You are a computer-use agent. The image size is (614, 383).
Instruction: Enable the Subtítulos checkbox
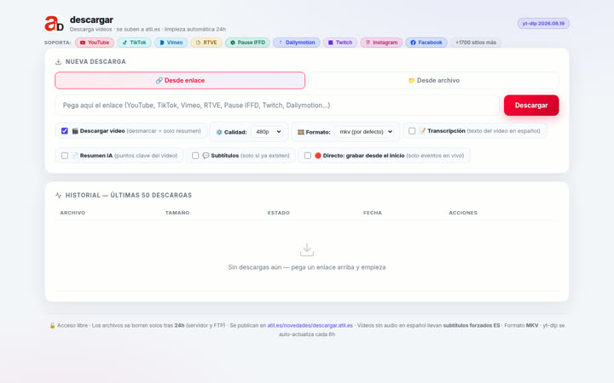pos(195,156)
